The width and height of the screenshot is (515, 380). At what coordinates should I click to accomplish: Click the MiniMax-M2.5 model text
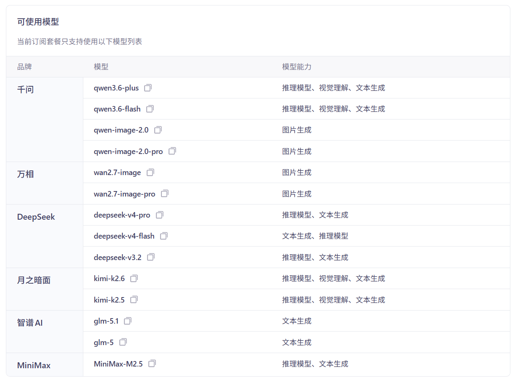coord(118,364)
